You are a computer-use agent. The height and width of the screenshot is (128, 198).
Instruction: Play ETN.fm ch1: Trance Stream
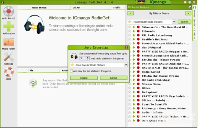click(x=134, y=60)
